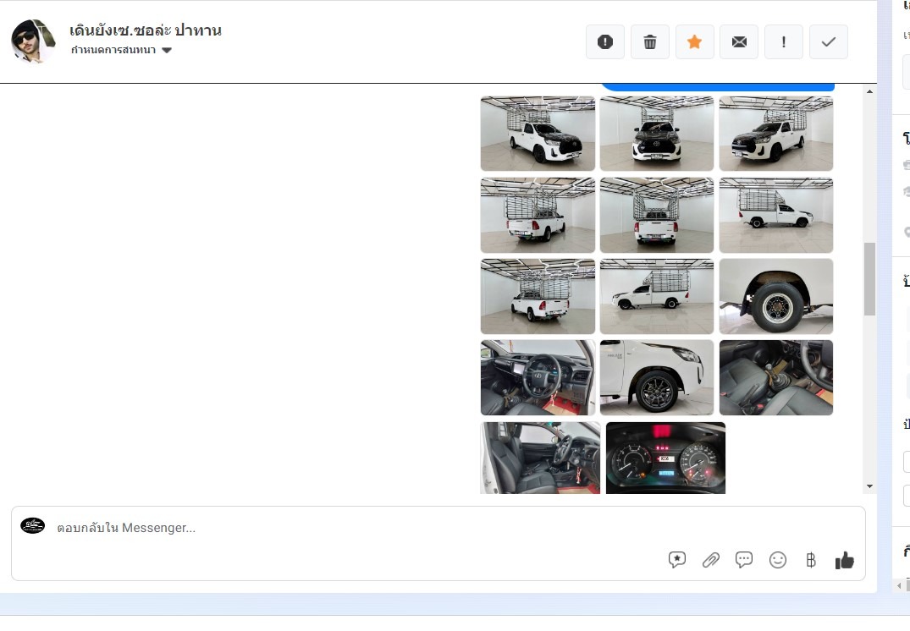
Task: Open saved replies speech bubble icon
Action: point(744,560)
